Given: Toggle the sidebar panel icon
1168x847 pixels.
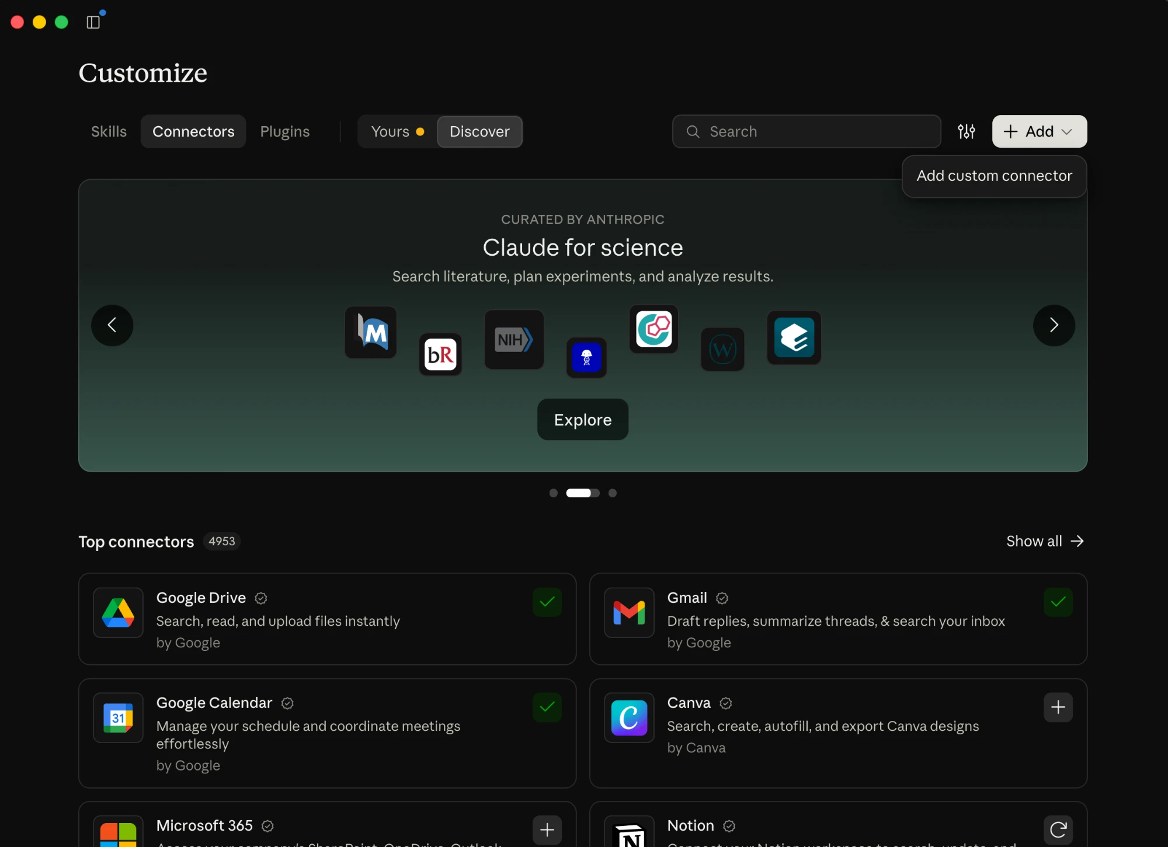Looking at the screenshot, I should 93,22.
